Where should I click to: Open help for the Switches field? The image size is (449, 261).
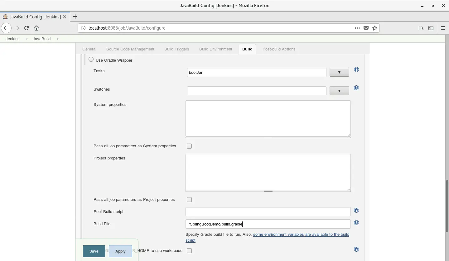(x=356, y=88)
